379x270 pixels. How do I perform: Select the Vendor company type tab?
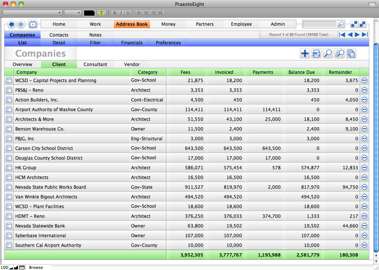[x=132, y=65]
